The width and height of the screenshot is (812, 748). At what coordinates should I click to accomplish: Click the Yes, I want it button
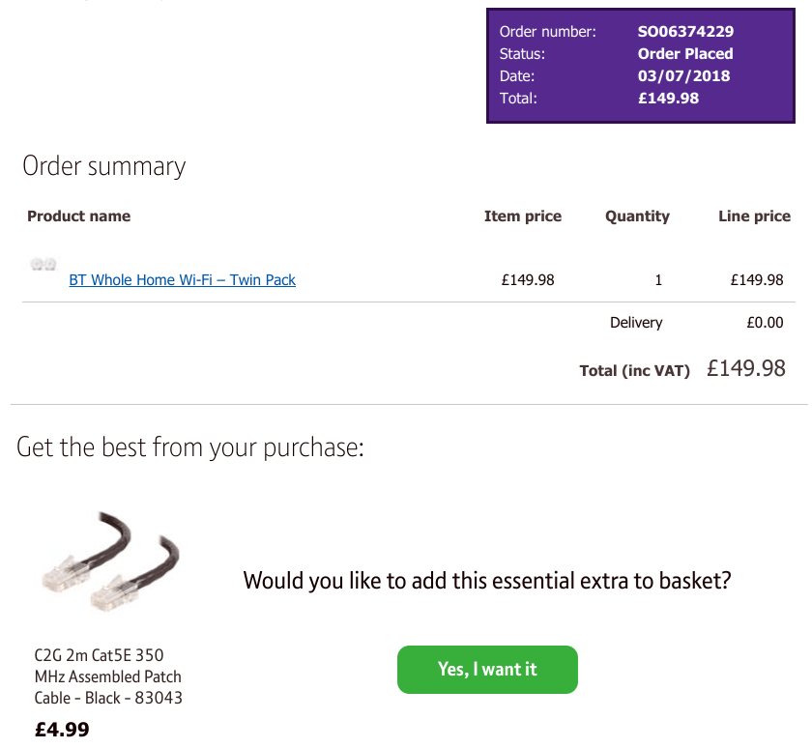coord(487,669)
